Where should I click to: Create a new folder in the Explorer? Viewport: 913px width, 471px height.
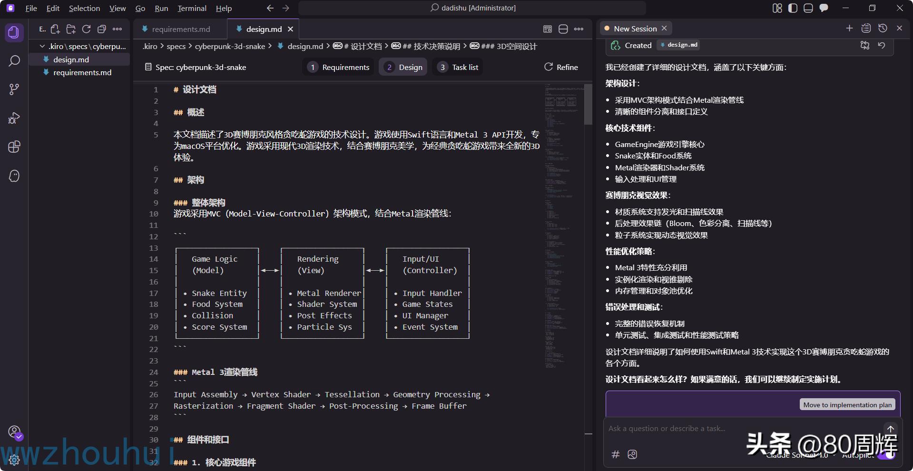click(71, 29)
